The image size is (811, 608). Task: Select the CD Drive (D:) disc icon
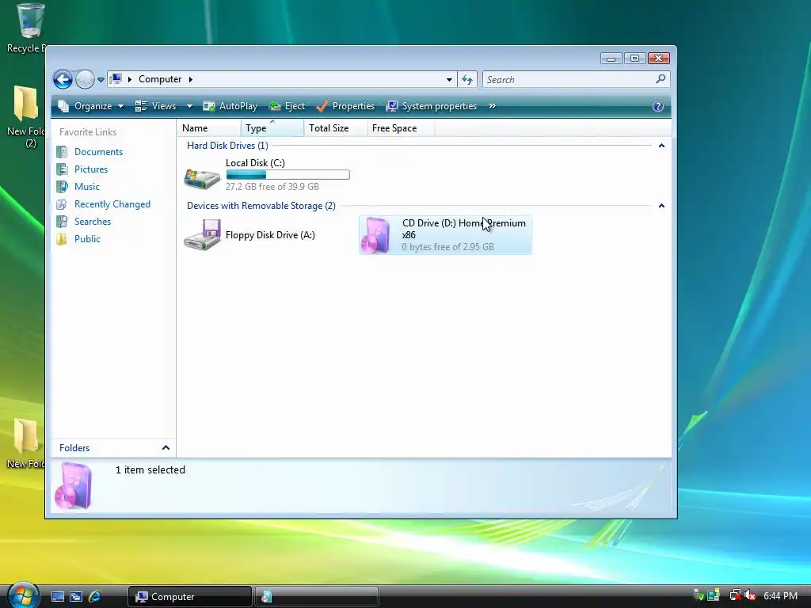coord(376,235)
